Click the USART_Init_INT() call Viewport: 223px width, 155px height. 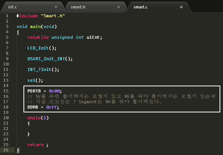pyautogui.click(x=50, y=59)
